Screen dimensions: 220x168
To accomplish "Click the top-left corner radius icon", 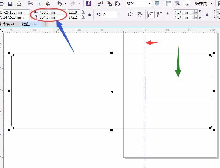I will click(x=201, y=12).
